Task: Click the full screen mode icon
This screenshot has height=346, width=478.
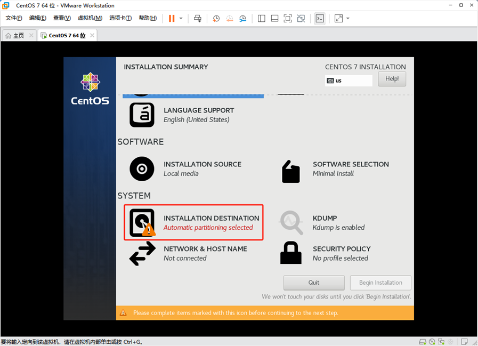Action: 287,19
